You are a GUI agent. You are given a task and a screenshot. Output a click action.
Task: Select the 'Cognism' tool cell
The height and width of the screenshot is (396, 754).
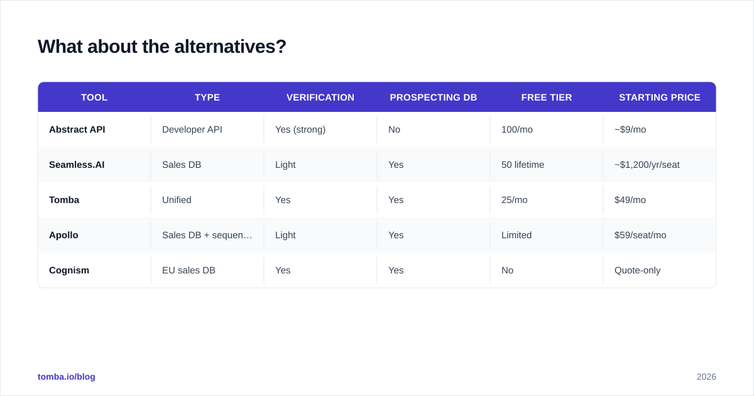(94, 270)
